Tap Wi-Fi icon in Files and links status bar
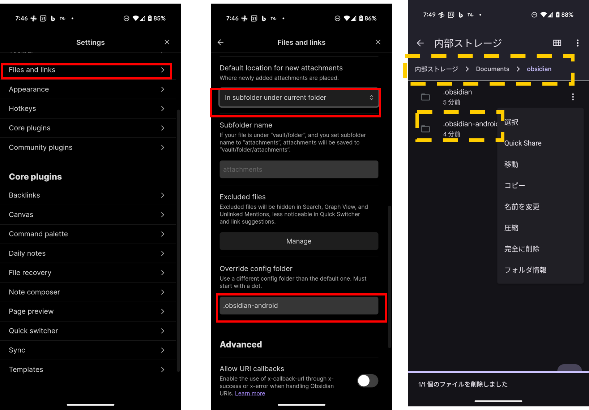This screenshot has width=589, height=410. (347, 18)
